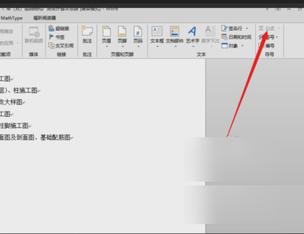This screenshot has height=234, width=304.
Task: Add a bookmark with 书签
Action: (x=57, y=37)
